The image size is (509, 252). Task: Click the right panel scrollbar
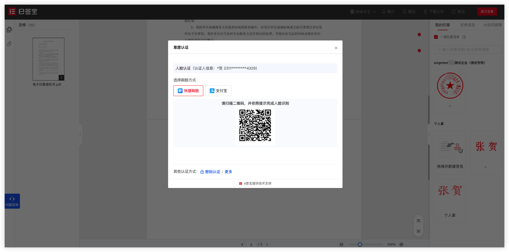click(429, 138)
